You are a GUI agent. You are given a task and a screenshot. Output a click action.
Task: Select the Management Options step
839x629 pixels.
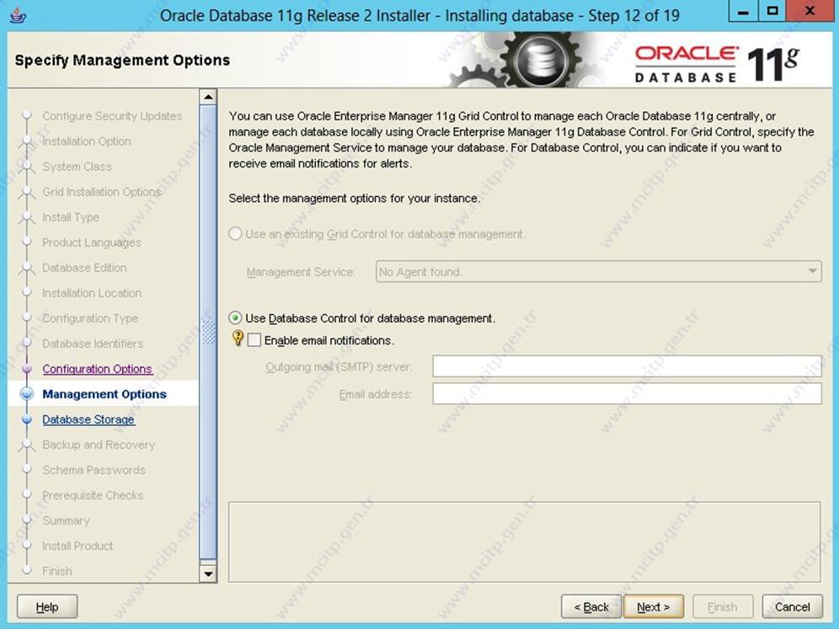click(x=104, y=394)
